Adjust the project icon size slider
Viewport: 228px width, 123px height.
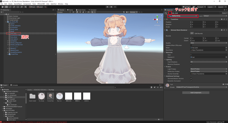[x=158, y=119]
